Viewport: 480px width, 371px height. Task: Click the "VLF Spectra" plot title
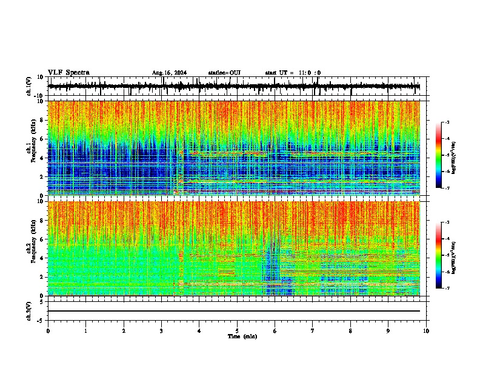click(x=68, y=73)
